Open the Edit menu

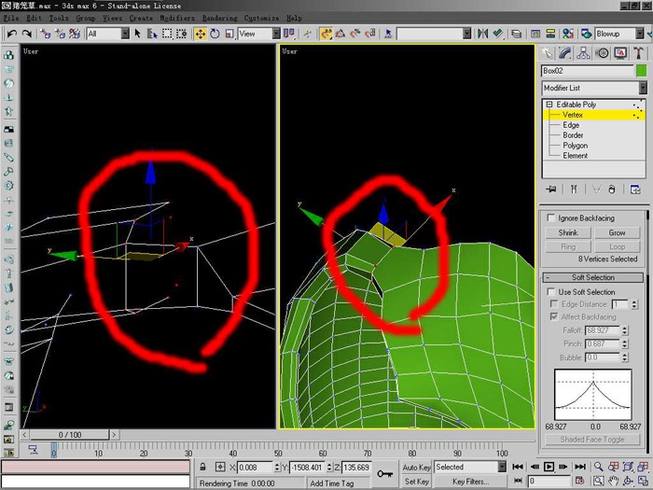click(x=34, y=18)
